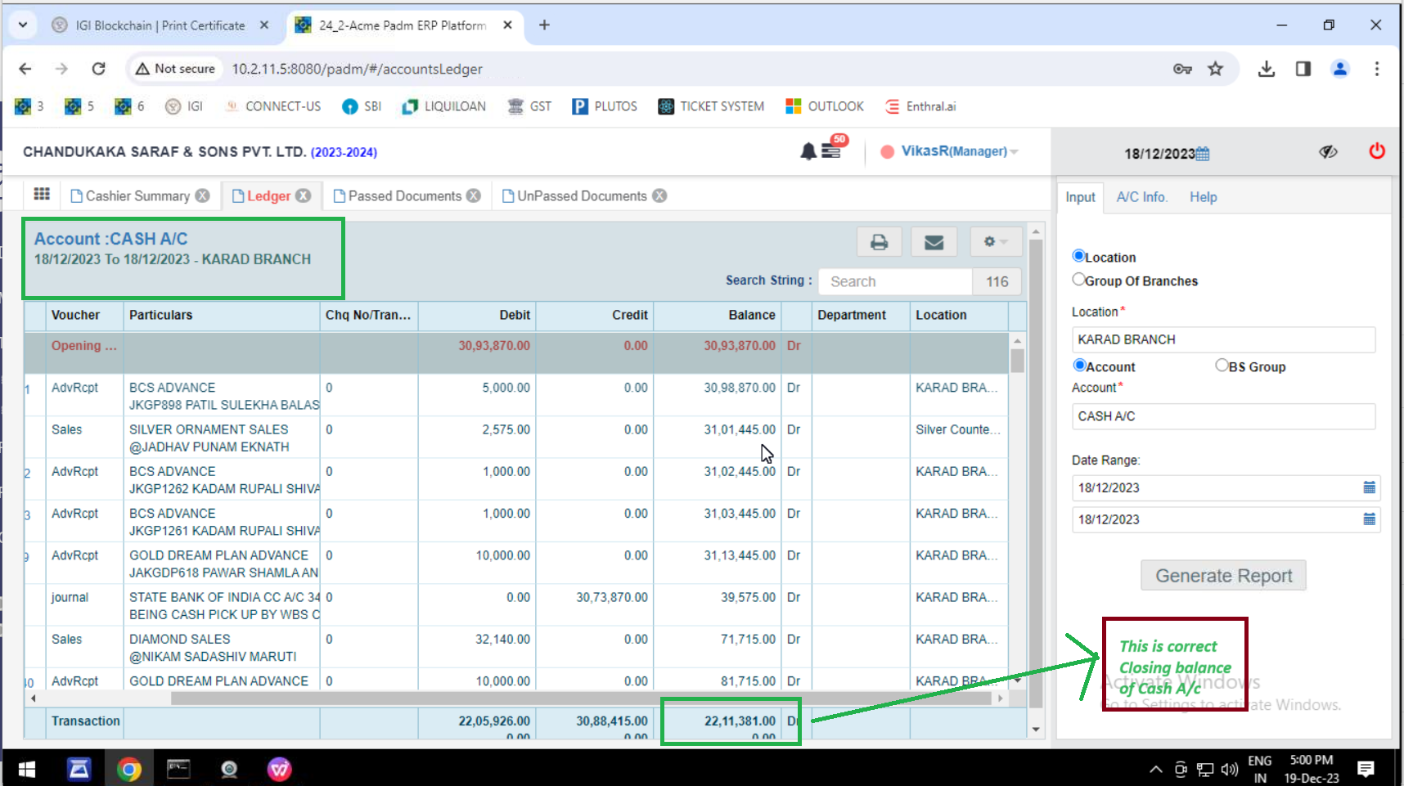Click the Search String input box
Image resolution: width=1404 pixels, height=786 pixels.
coord(896,281)
